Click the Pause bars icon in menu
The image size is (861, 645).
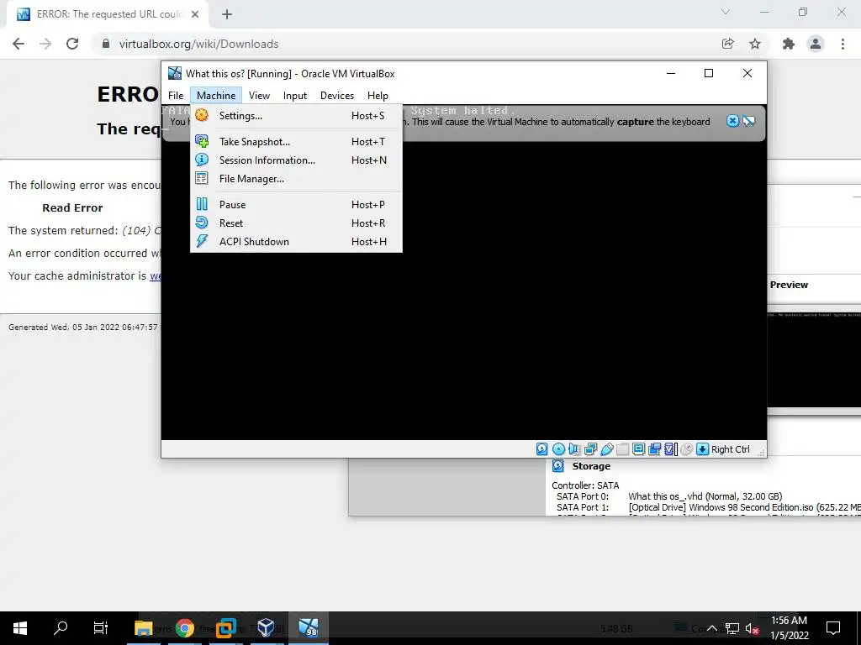[202, 204]
